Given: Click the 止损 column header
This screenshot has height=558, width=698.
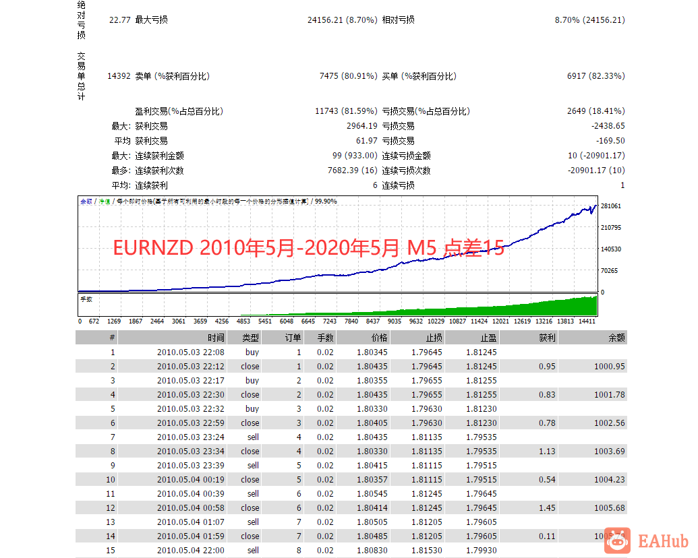Looking at the screenshot, I should (x=417, y=338).
